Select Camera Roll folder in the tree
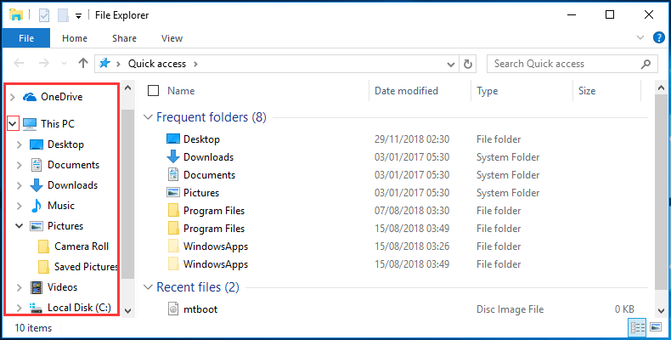This screenshot has width=671, height=340. [82, 246]
